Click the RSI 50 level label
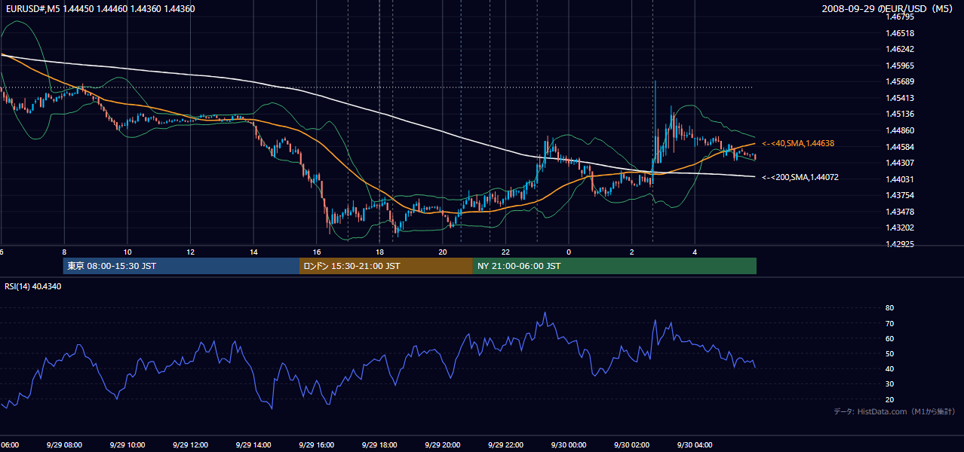Viewport: 964px width, 452px height. pos(889,354)
